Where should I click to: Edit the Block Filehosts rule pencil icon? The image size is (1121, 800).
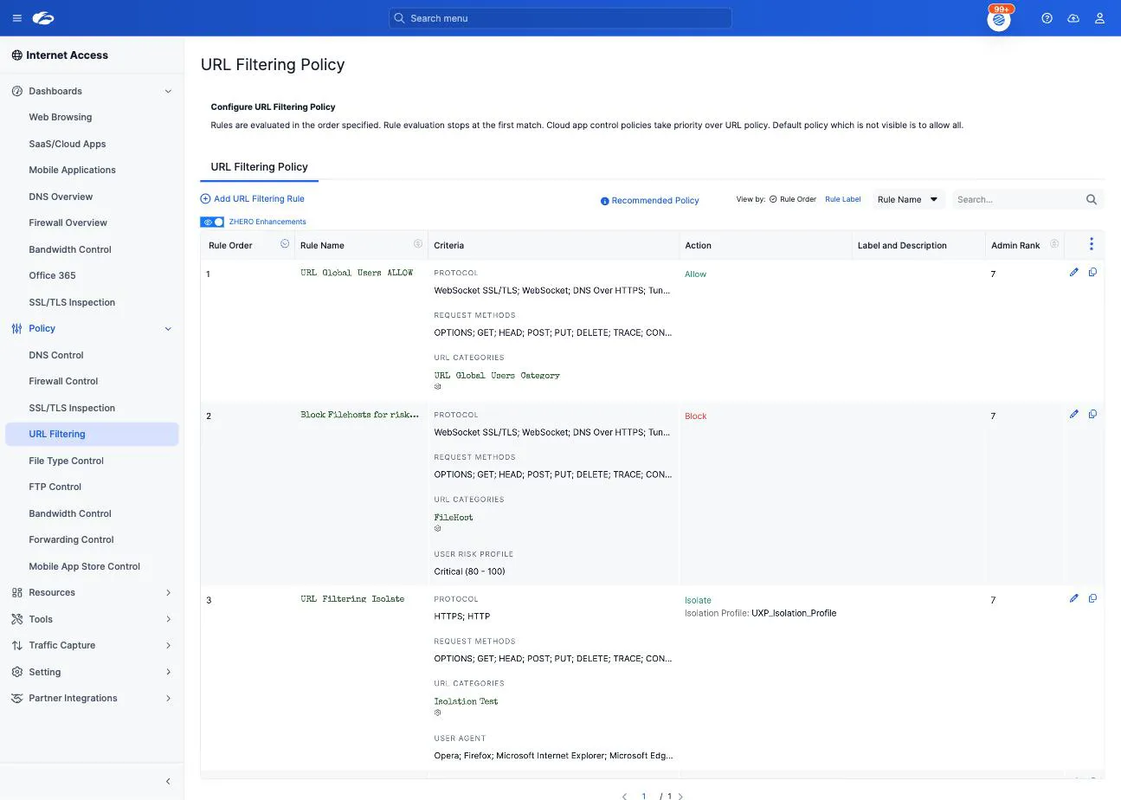point(1074,414)
